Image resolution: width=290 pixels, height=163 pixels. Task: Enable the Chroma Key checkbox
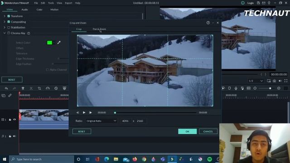click(x=9, y=33)
